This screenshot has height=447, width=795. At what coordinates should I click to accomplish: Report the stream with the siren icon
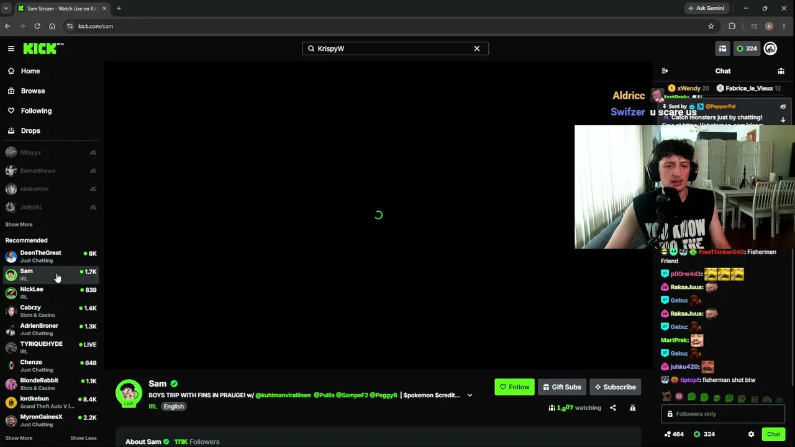click(632, 408)
